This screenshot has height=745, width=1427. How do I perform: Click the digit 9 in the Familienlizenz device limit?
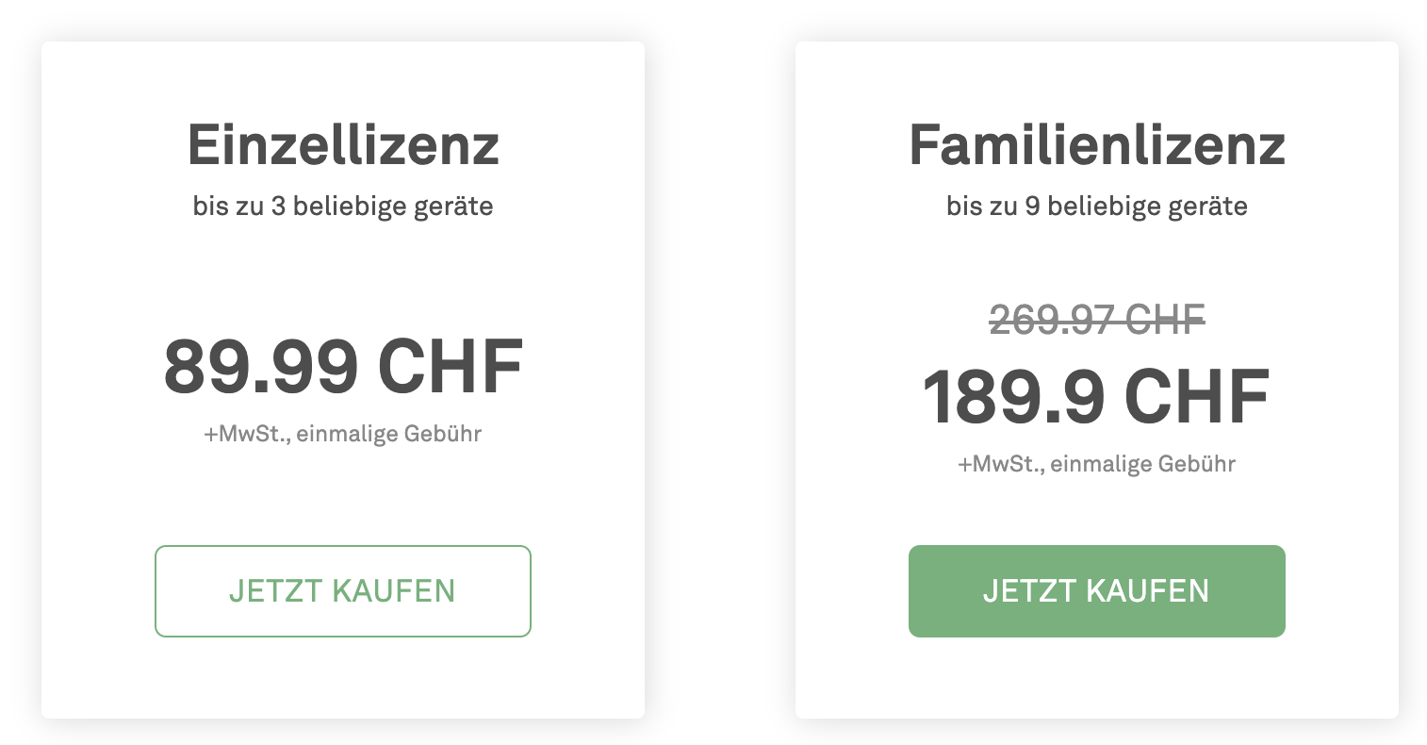pos(1032,206)
